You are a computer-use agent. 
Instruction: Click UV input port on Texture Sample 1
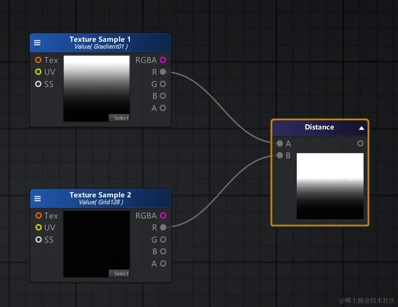click(x=38, y=72)
